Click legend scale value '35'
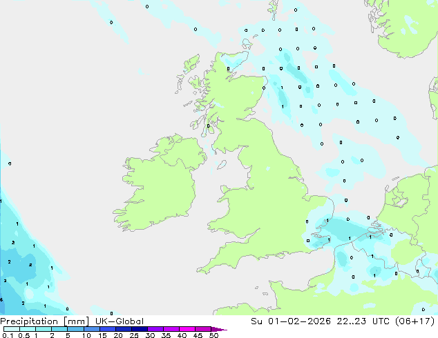 166,335
